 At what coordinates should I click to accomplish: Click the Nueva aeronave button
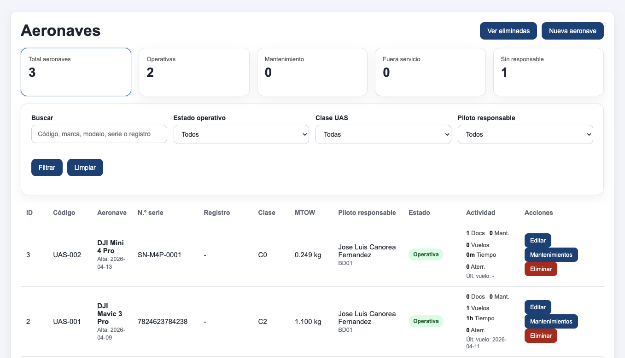pos(572,31)
